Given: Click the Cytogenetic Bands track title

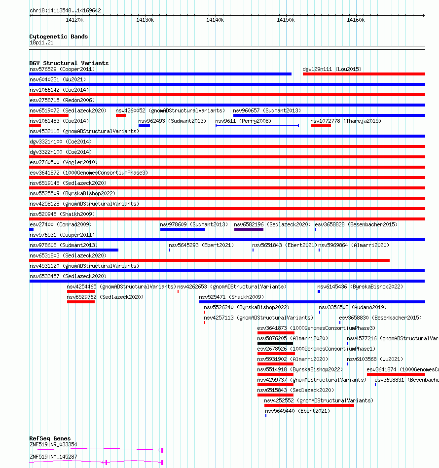Looking at the screenshot, I should (x=59, y=36).
